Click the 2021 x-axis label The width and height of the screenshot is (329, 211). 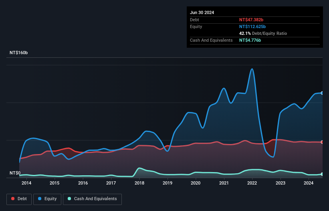pos(224,183)
